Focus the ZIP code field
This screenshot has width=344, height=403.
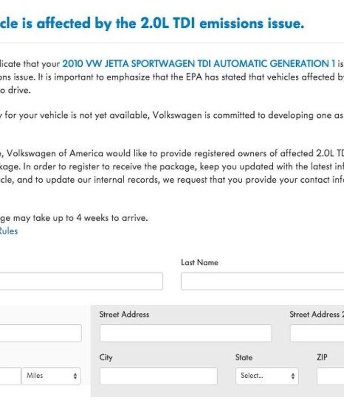pos(330,376)
